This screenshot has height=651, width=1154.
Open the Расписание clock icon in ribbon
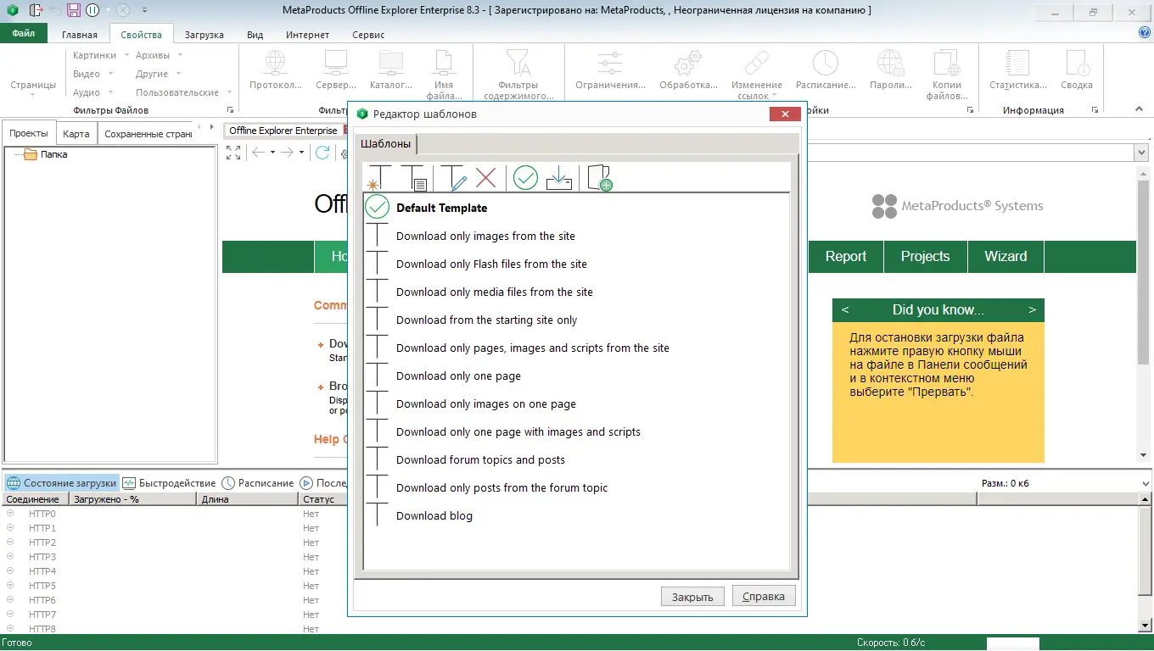[x=826, y=70]
